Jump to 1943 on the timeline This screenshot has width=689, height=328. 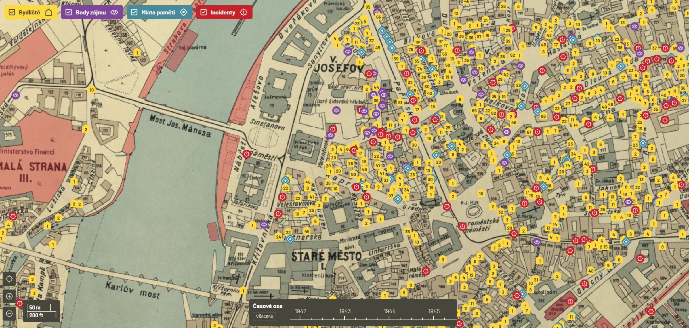345,311
